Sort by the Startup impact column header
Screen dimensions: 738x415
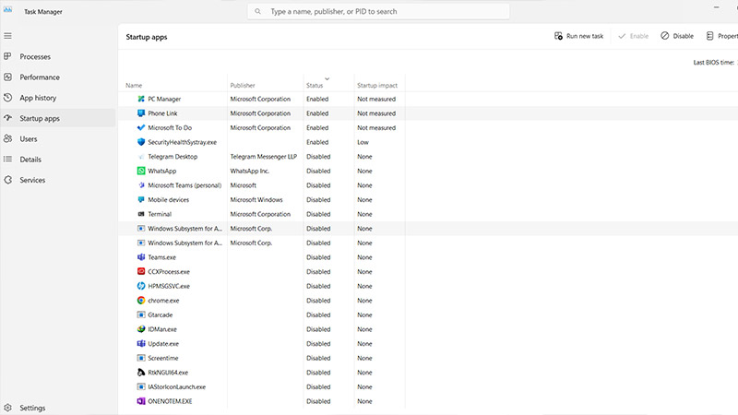(377, 85)
